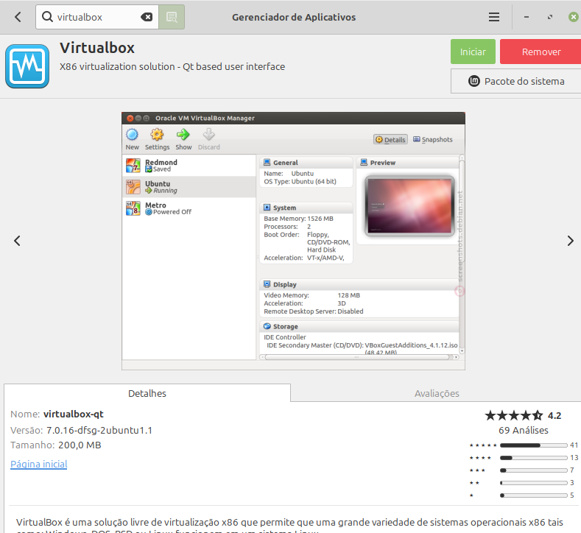Click the Pacote do sistema button
The width and height of the screenshot is (581, 533).
(x=516, y=81)
